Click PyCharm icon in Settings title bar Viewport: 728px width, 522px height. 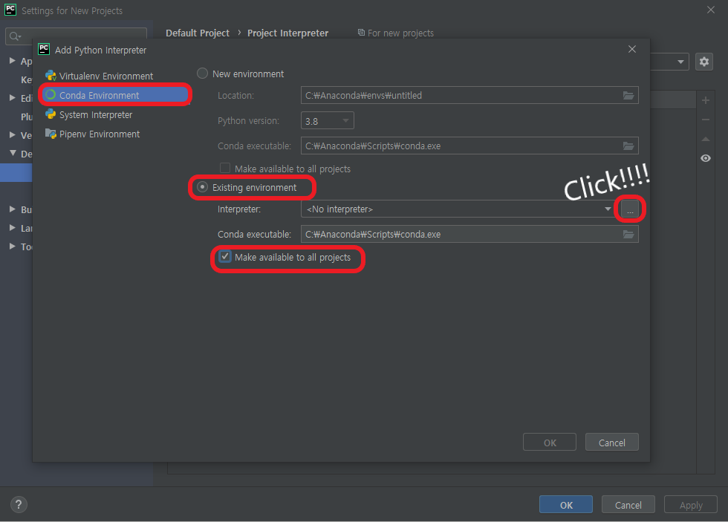[10, 10]
